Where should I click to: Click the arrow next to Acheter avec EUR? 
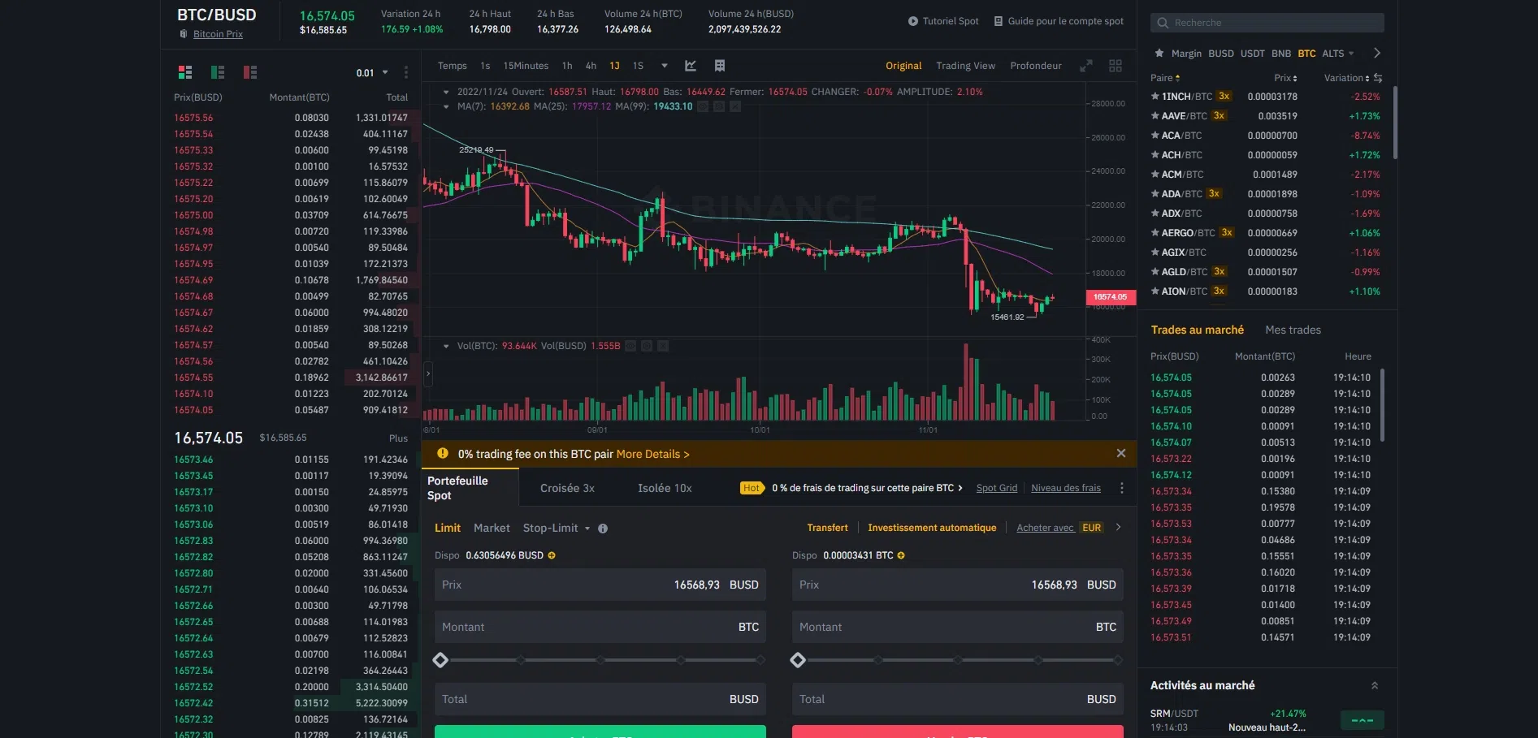tap(1119, 528)
